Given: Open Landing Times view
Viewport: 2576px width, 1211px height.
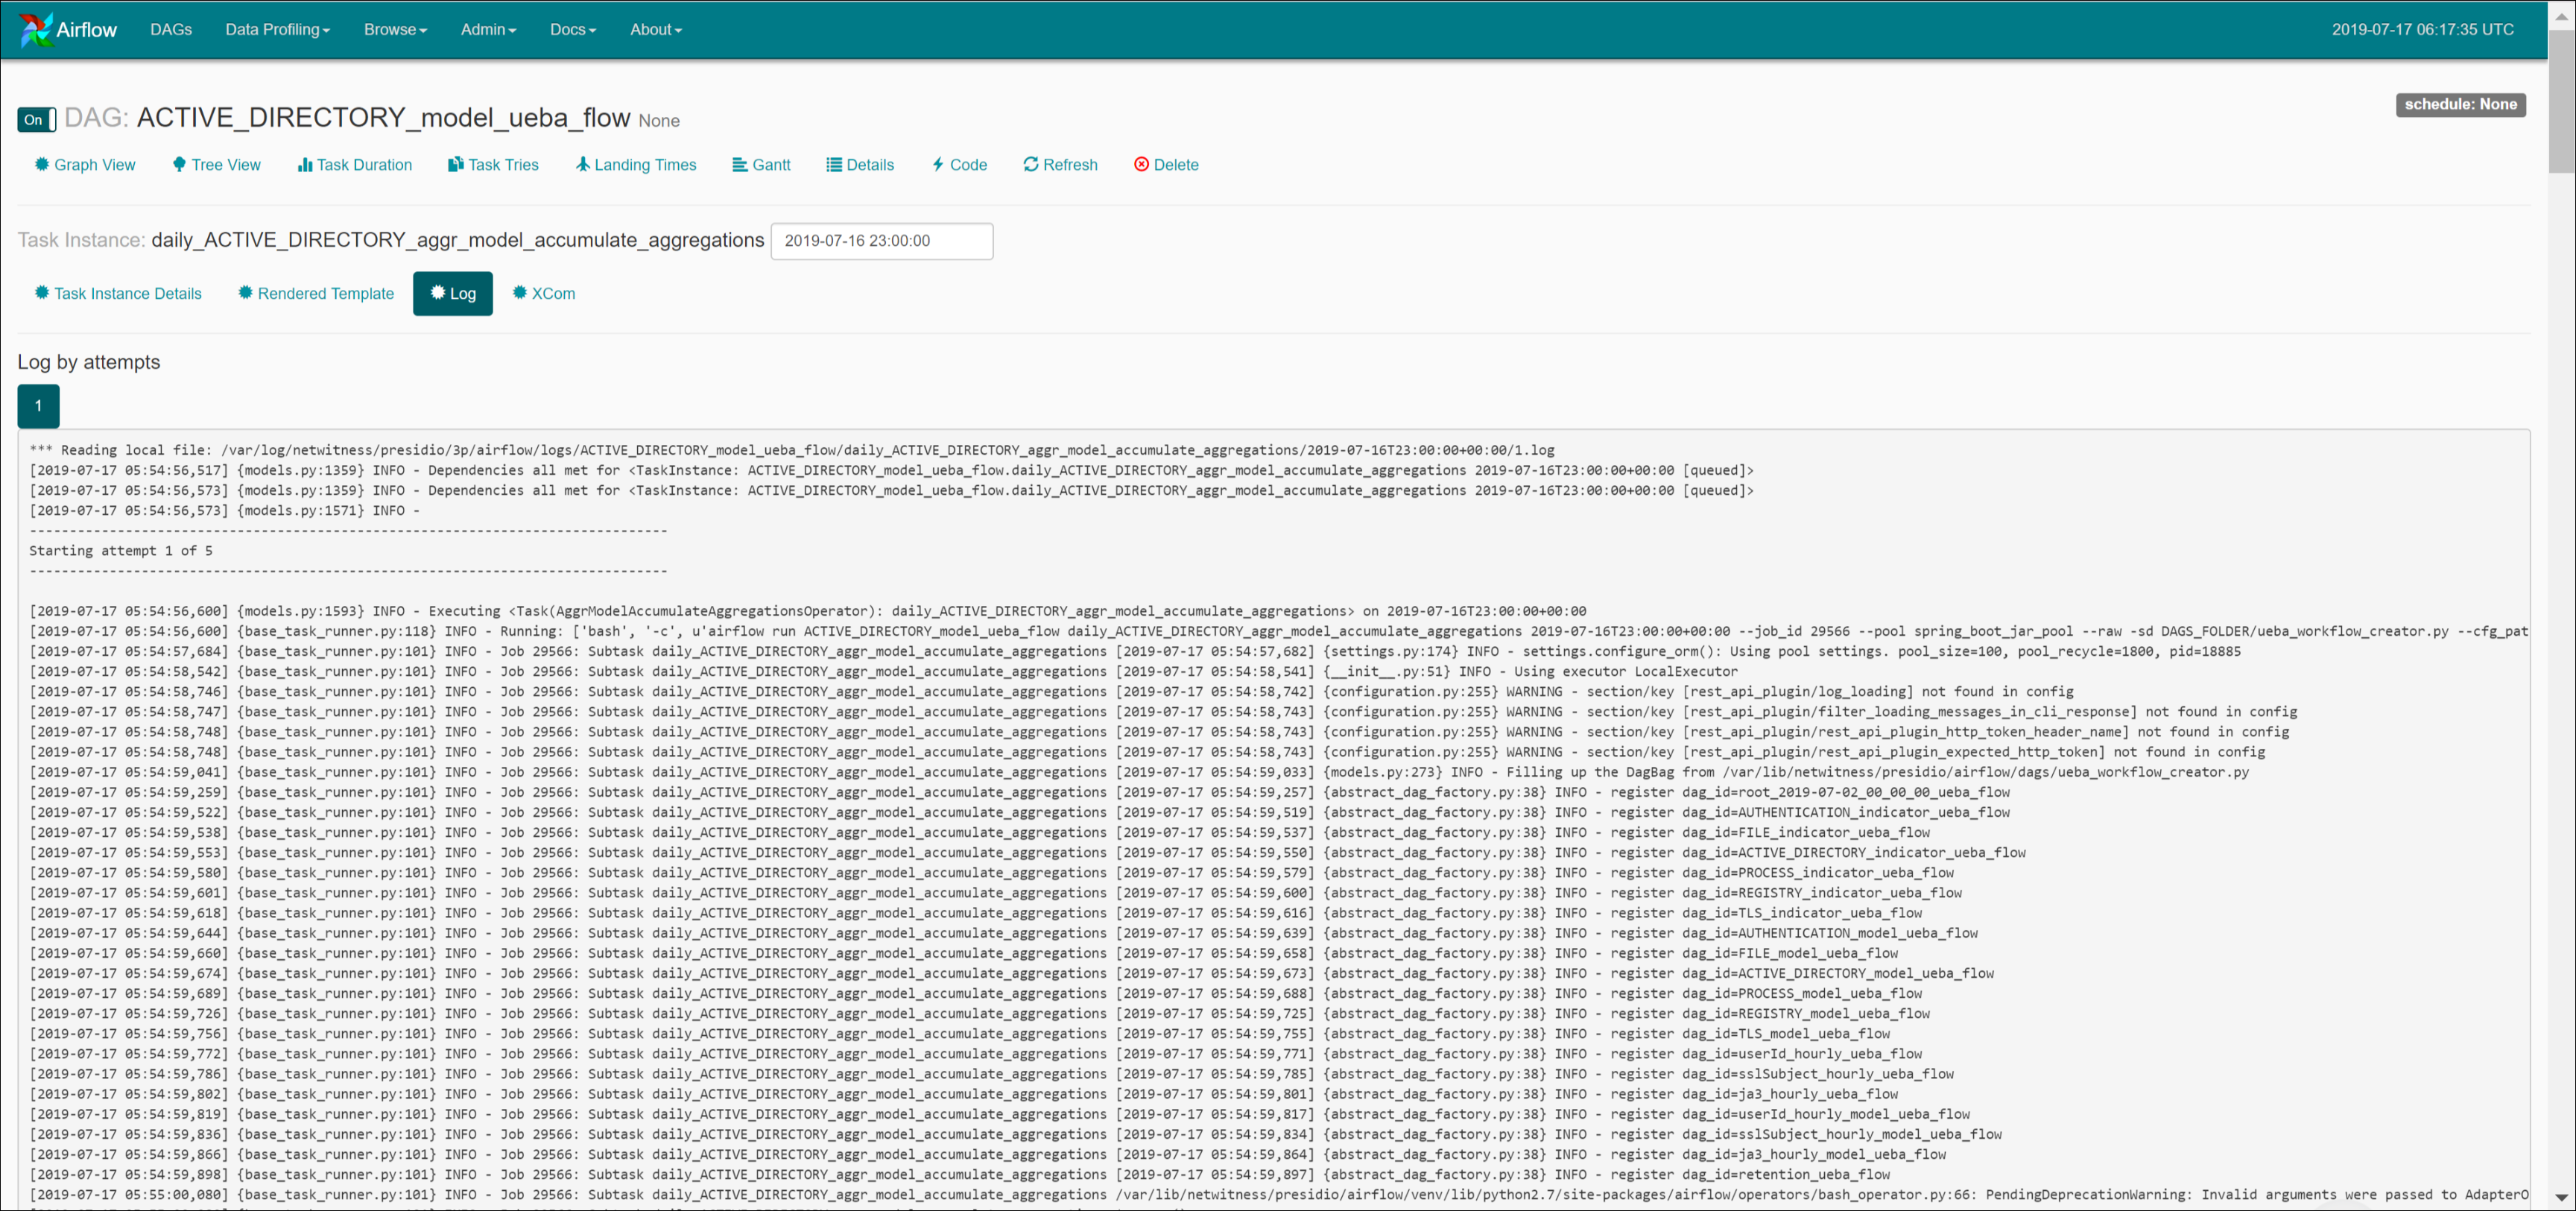Looking at the screenshot, I should 636,165.
